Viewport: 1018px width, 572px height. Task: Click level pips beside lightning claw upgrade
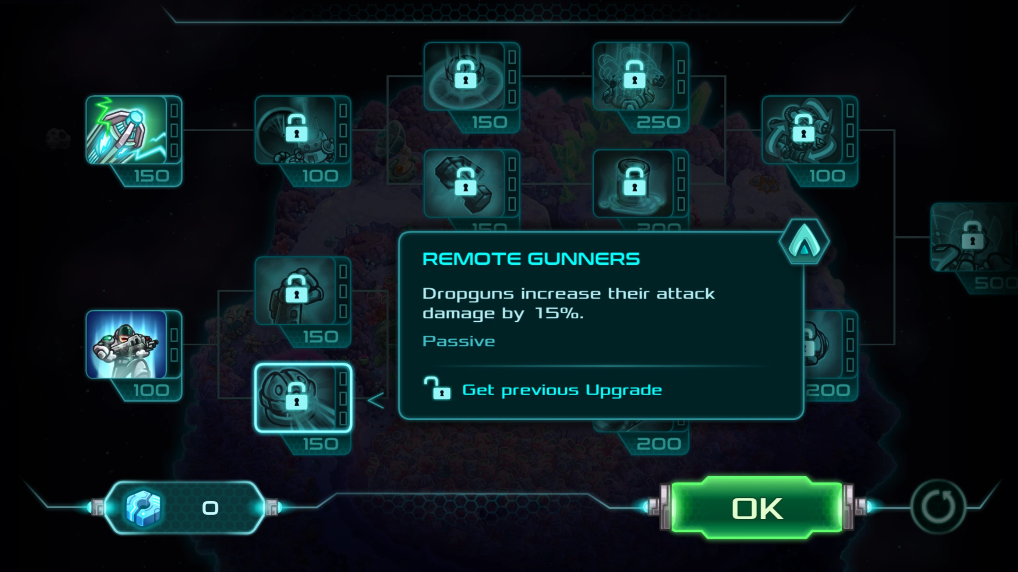coord(175,130)
